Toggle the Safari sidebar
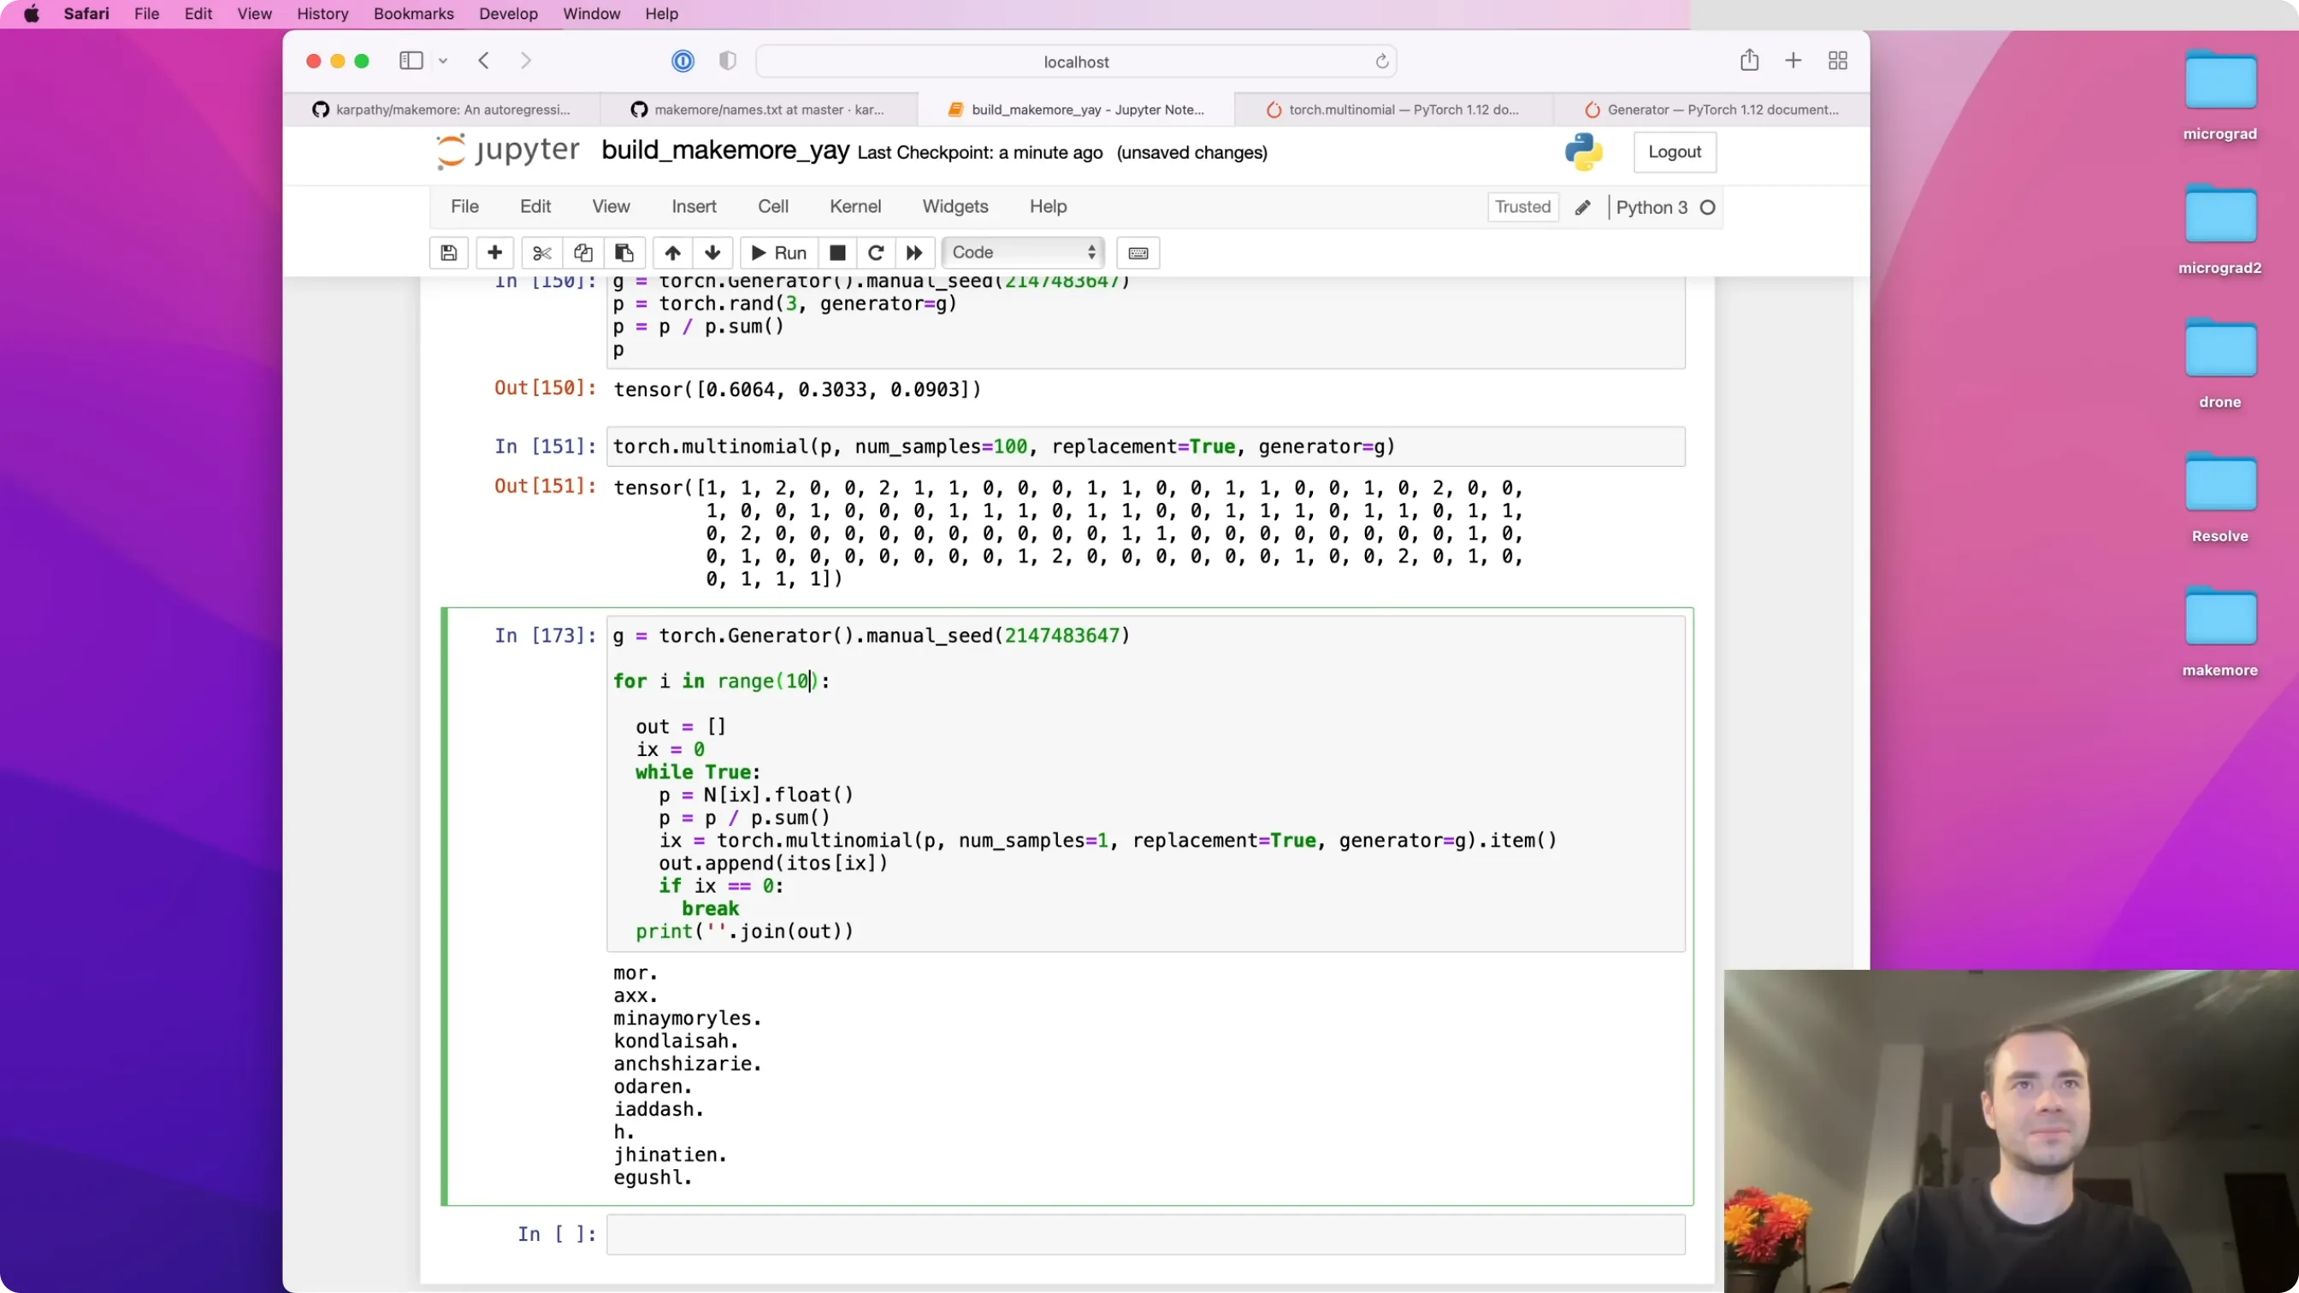The height and width of the screenshot is (1293, 2299). (411, 61)
